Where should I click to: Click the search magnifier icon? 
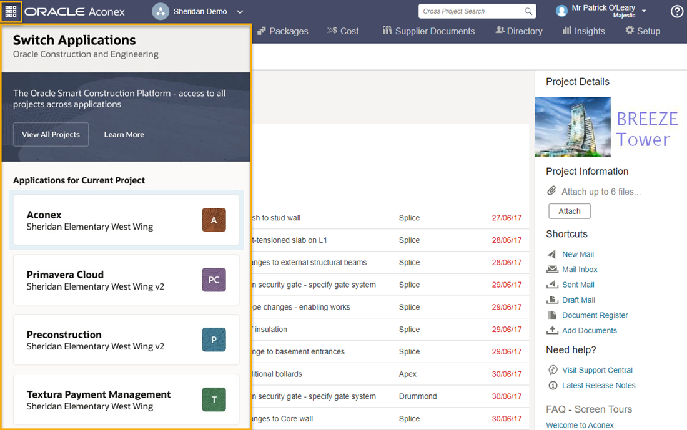click(x=528, y=11)
